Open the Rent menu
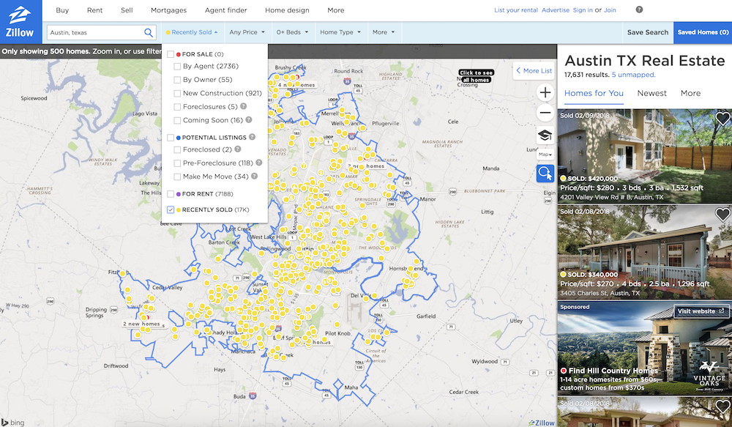 [94, 10]
